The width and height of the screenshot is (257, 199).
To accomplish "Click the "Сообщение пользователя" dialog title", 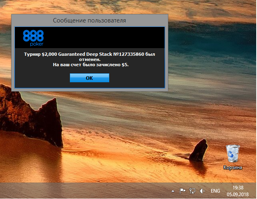I will 90,20.
